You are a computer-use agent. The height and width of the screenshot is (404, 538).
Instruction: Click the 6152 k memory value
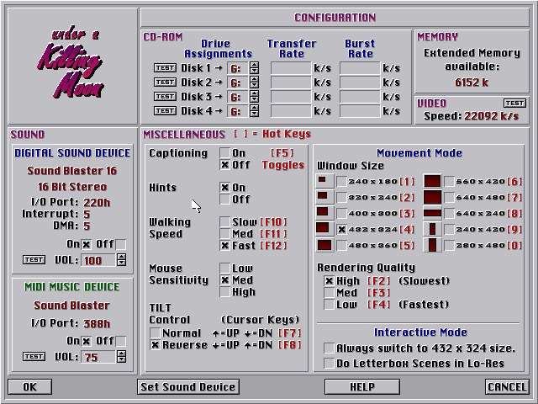pyautogui.click(x=472, y=82)
